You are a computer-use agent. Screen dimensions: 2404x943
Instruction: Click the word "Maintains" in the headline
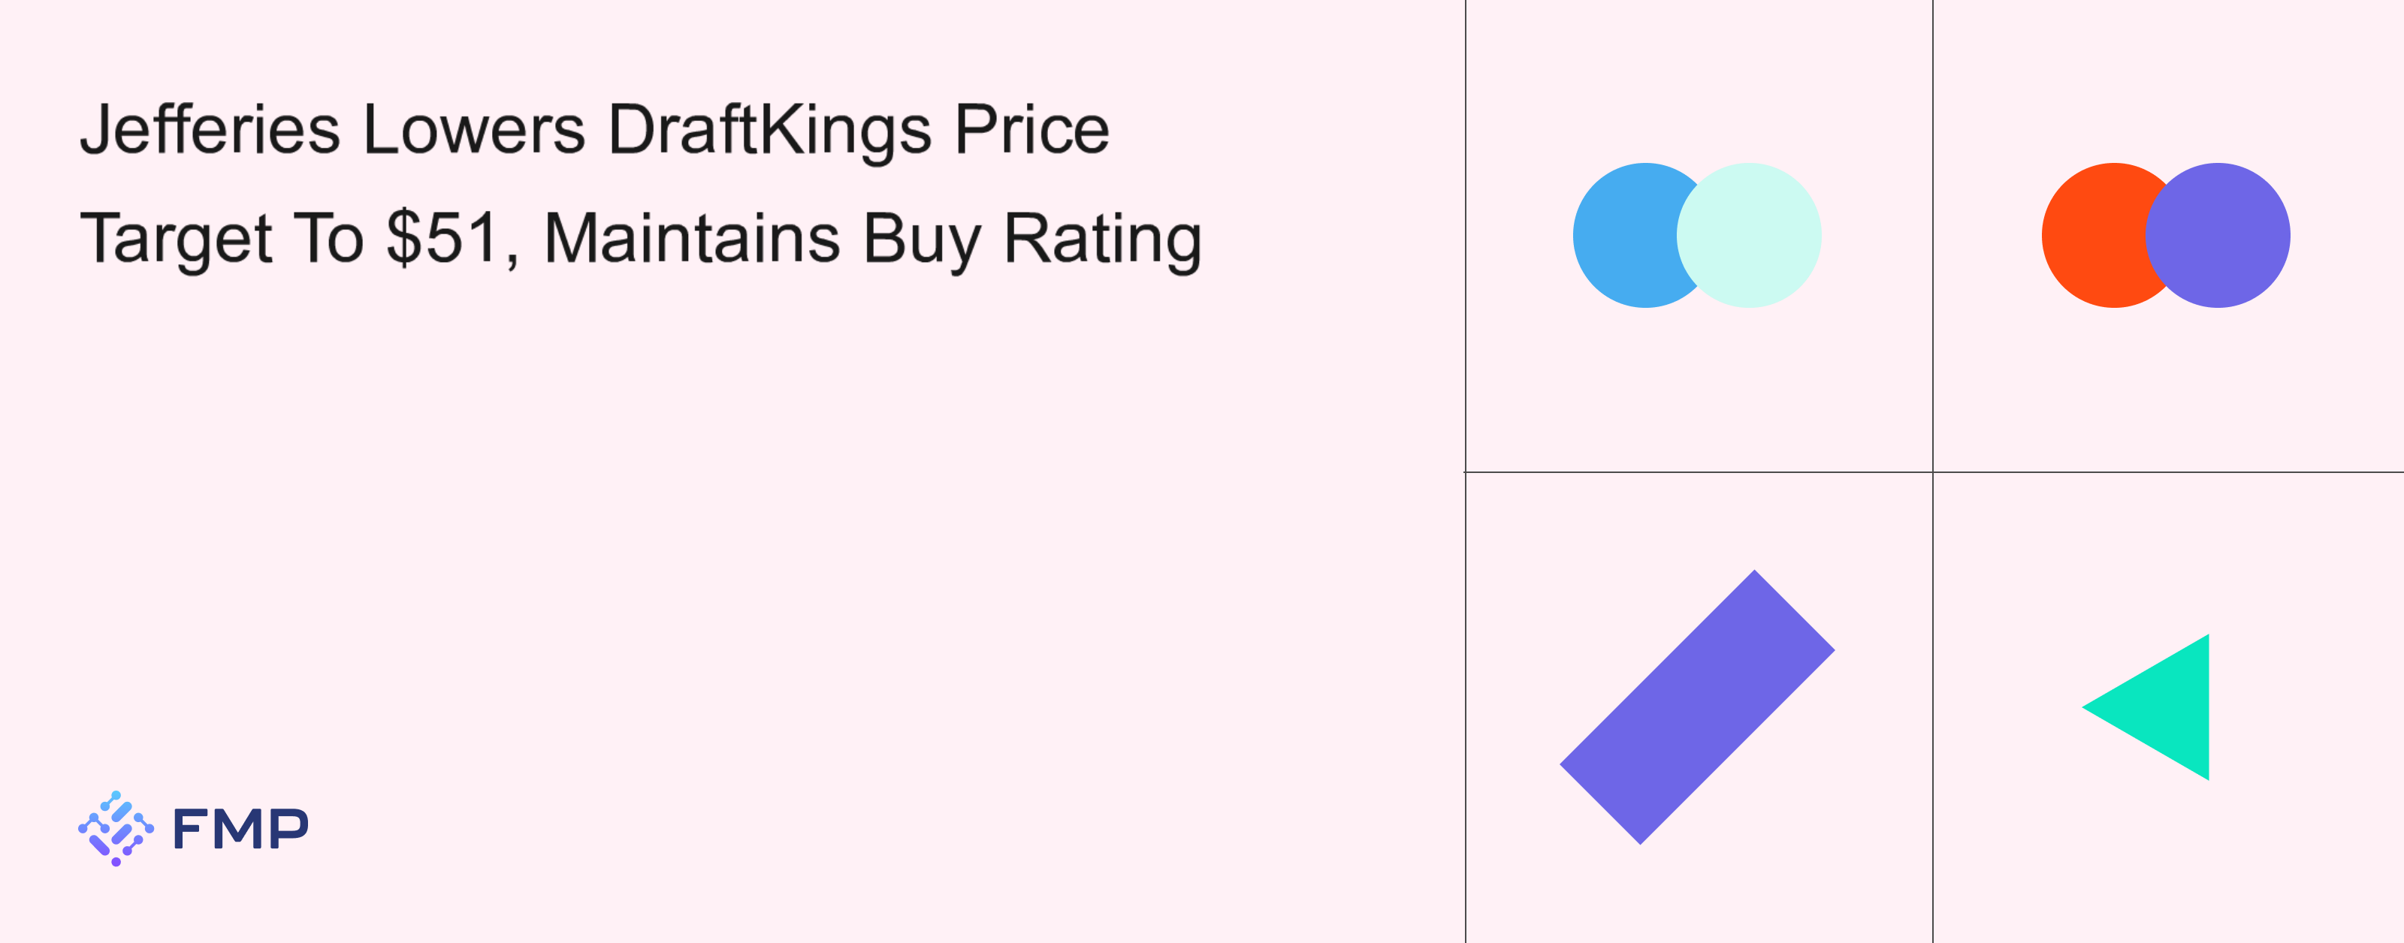[x=691, y=238]
